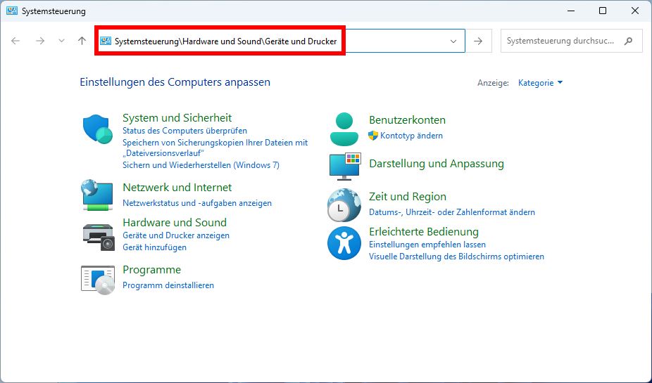Open the Programme category heading
Viewport: 652px width, 383px height.
point(152,270)
